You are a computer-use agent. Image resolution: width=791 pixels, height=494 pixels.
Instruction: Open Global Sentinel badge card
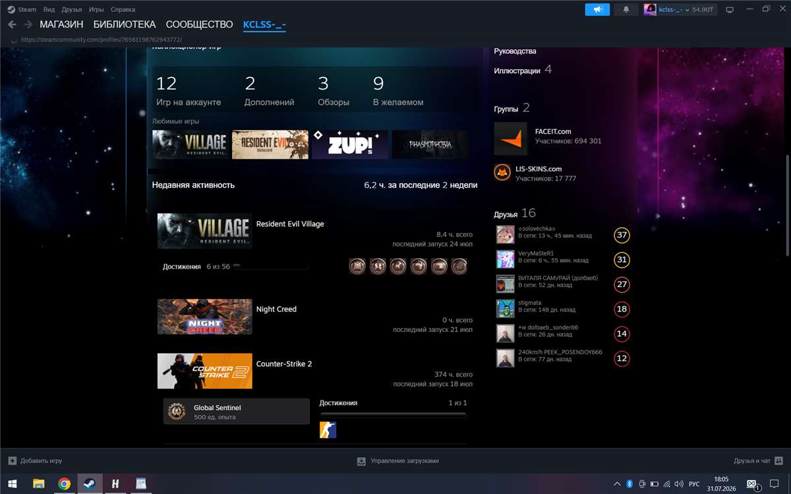(237, 412)
